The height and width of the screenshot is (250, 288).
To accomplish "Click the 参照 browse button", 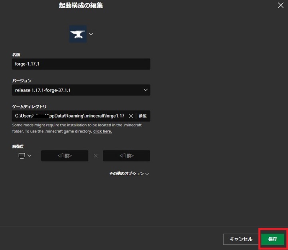I will (142, 116).
